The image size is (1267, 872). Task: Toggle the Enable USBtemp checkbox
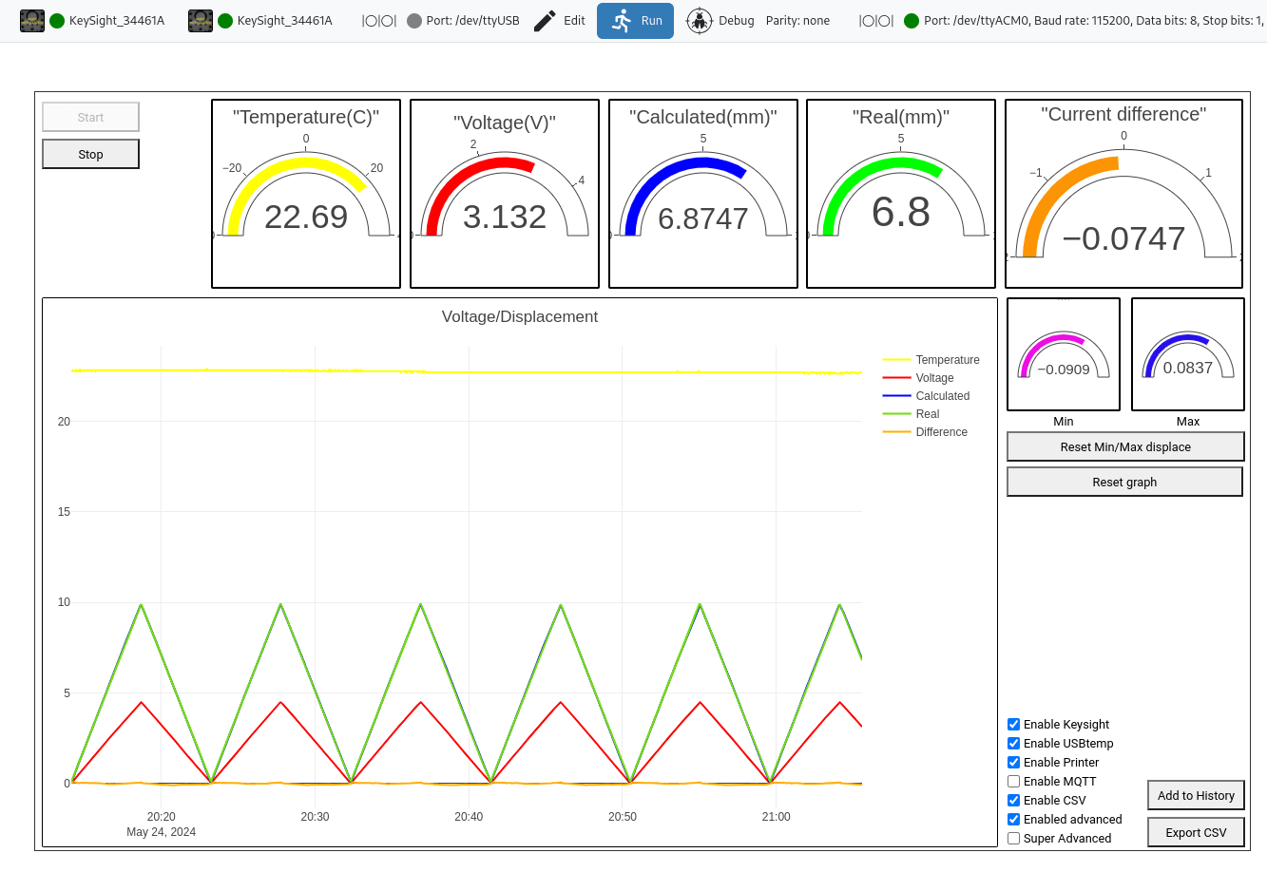[1013, 743]
